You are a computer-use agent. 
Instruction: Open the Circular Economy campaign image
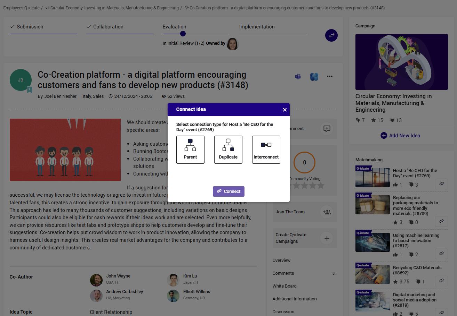pyautogui.click(x=402, y=62)
